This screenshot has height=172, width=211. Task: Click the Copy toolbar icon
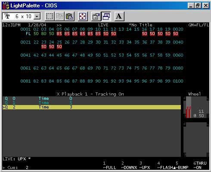59,16
